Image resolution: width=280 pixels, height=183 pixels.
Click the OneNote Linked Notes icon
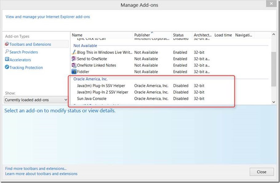click(74, 65)
